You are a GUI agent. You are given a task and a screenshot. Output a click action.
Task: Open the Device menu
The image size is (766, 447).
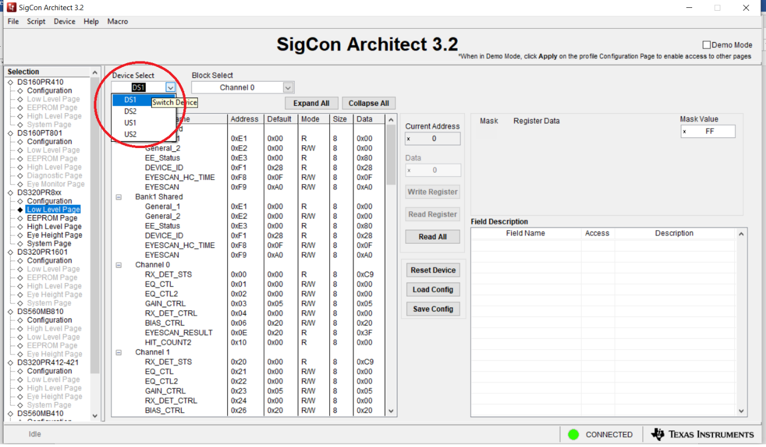click(x=64, y=21)
